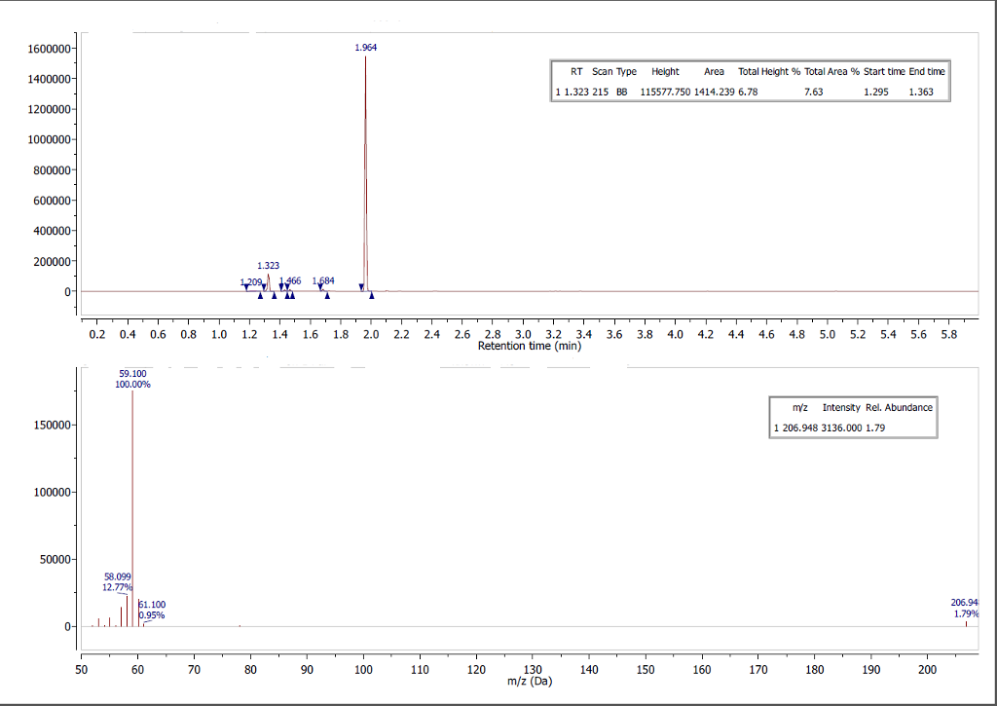Select the Retention time axis label
Image resolution: width=997 pixels, height=706 pixels.
click(x=532, y=346)
